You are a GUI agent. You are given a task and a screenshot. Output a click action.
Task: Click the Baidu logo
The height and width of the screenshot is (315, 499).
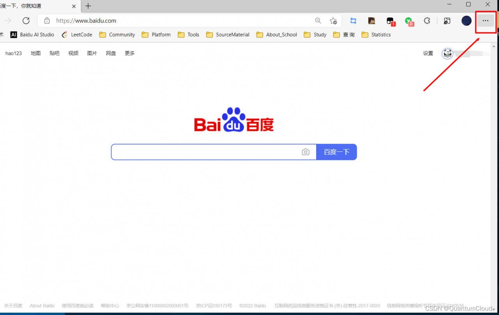click(x=234, y=120)
